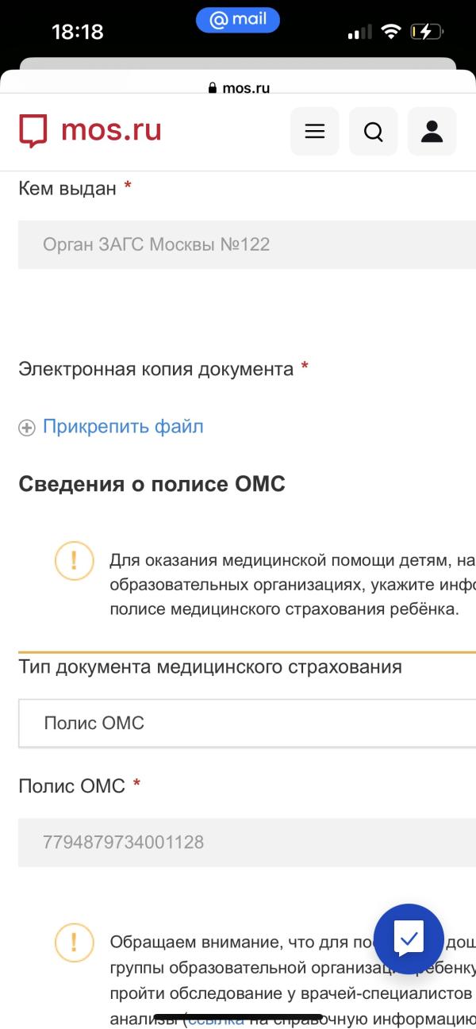
Task: Tap the plus icon beside Прикрепить файл
Action: coord(27,428)
